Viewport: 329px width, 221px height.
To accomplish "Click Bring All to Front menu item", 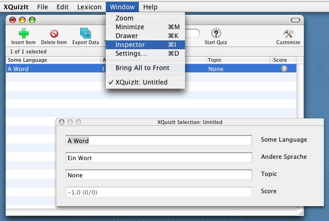I will [142, 68].
